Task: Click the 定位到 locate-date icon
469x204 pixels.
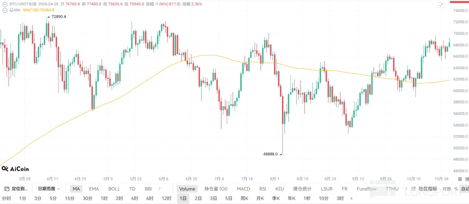Action: [6, 189]
